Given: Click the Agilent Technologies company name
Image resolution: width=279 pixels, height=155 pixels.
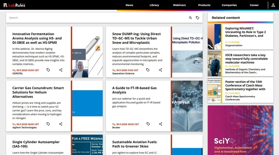Looking at the screenshot, I should 24,127.
